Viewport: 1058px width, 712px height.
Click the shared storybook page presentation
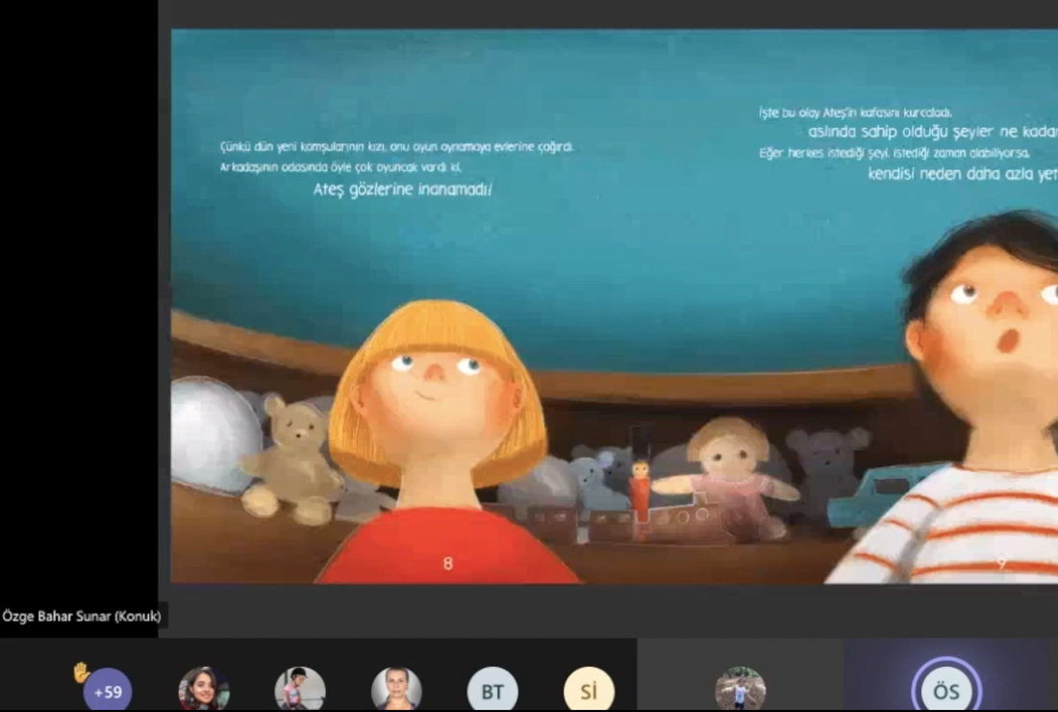[614, 306]
